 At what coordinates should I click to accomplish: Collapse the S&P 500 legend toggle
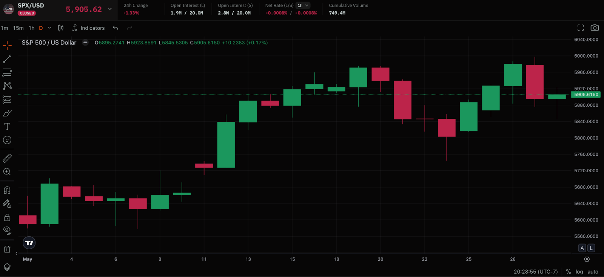point(85,43)
